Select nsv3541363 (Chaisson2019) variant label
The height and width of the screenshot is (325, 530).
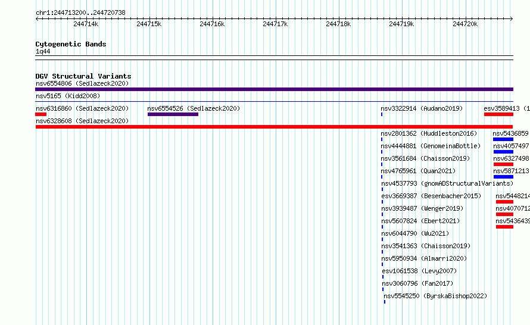tap(426, 246)
